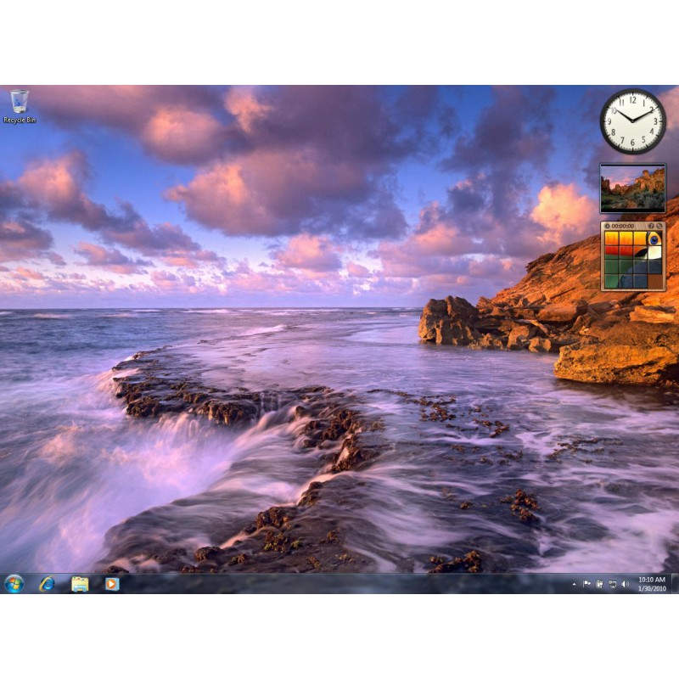
Task: Click the Windows Start orb
Action: 14,584
